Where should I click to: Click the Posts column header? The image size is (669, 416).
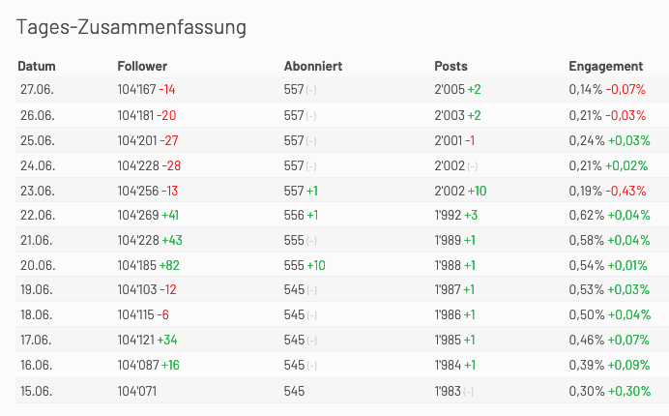click(x=451, y=66)
